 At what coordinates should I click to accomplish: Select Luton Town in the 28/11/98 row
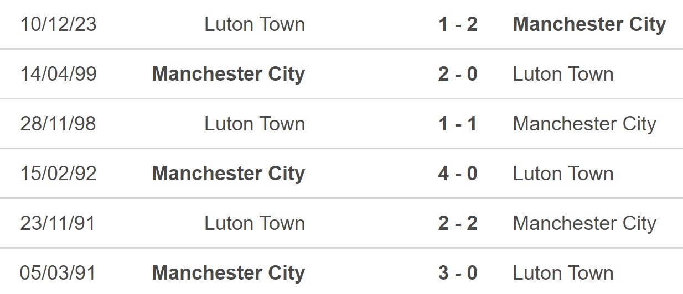(x=255, y=124)
